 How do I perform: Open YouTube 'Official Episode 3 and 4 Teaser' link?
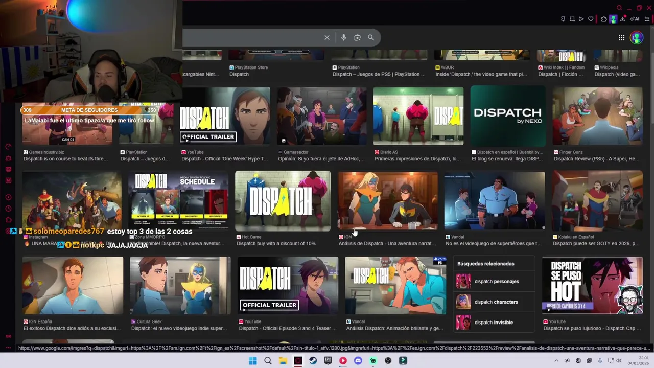(x=287, y=328)
